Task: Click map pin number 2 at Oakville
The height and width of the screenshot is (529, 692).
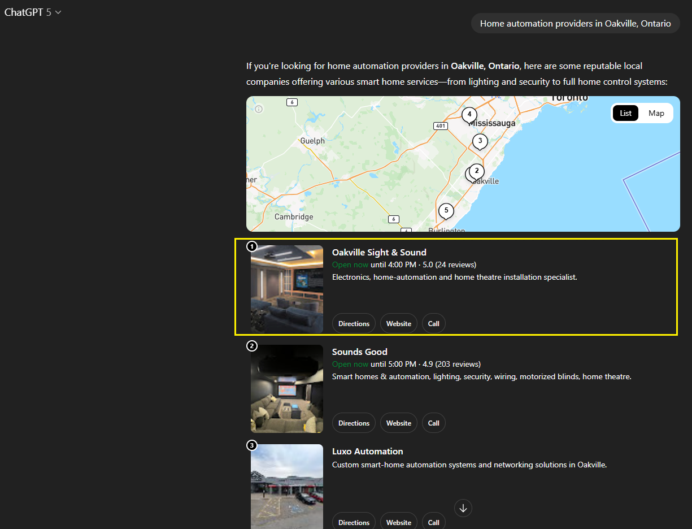Action: click(x=477, y=171)
